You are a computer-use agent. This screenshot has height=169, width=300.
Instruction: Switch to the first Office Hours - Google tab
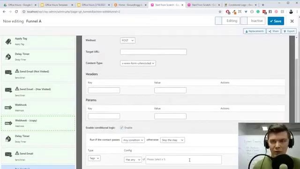point(20,5)
